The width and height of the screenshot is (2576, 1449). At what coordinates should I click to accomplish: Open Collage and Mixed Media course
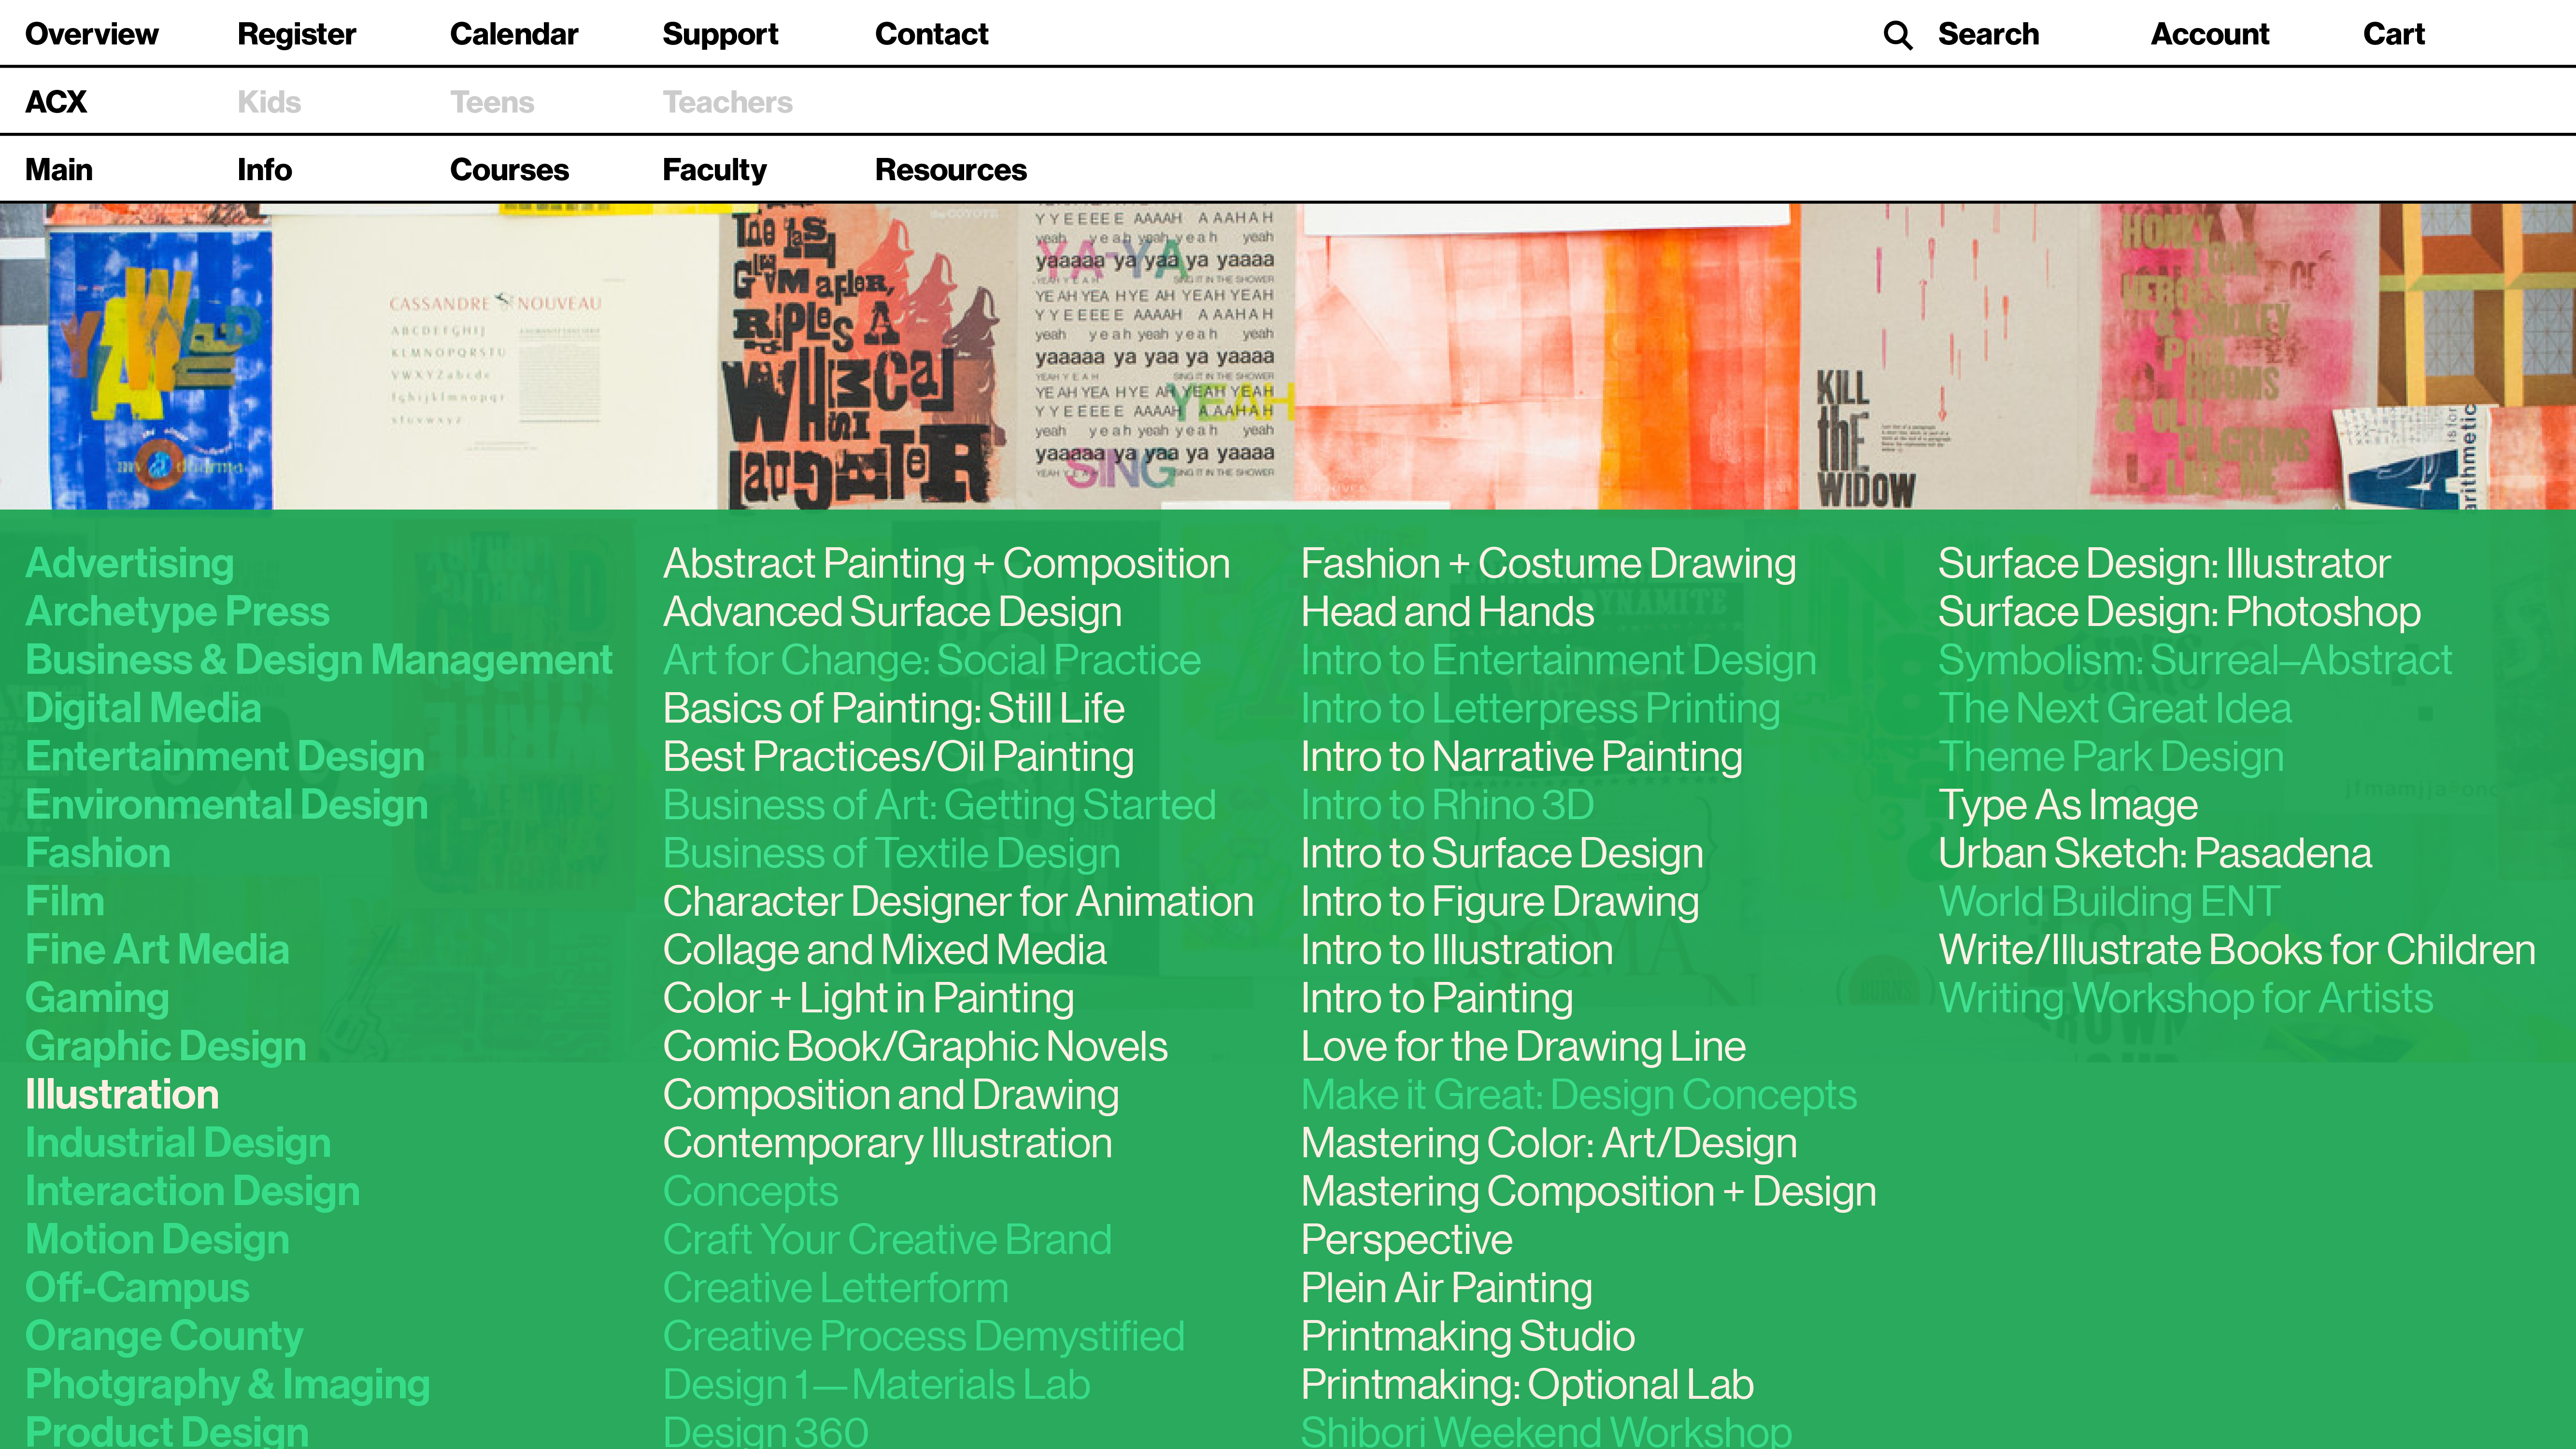(x=884, y=950)
